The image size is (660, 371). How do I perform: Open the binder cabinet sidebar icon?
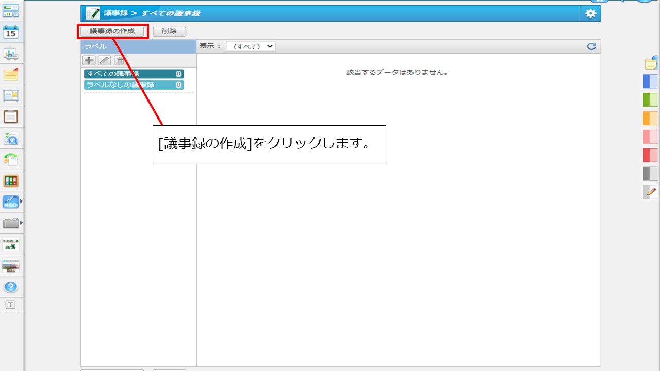pos(11,181)
